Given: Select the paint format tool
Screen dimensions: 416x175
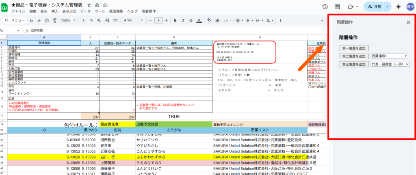Looking at the screenshot, I should (54, 20).
